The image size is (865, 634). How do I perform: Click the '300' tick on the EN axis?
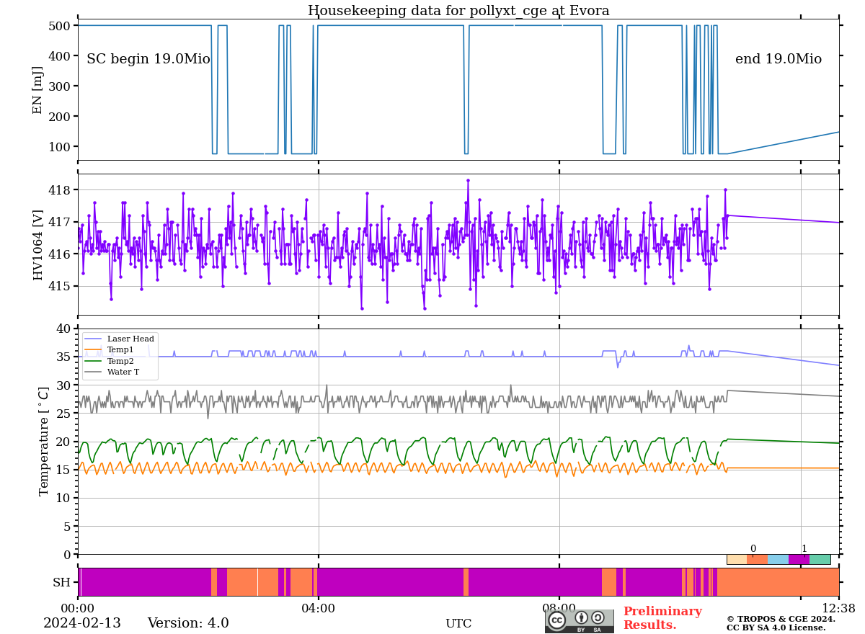pyautogui.click(x=60, y=86)
